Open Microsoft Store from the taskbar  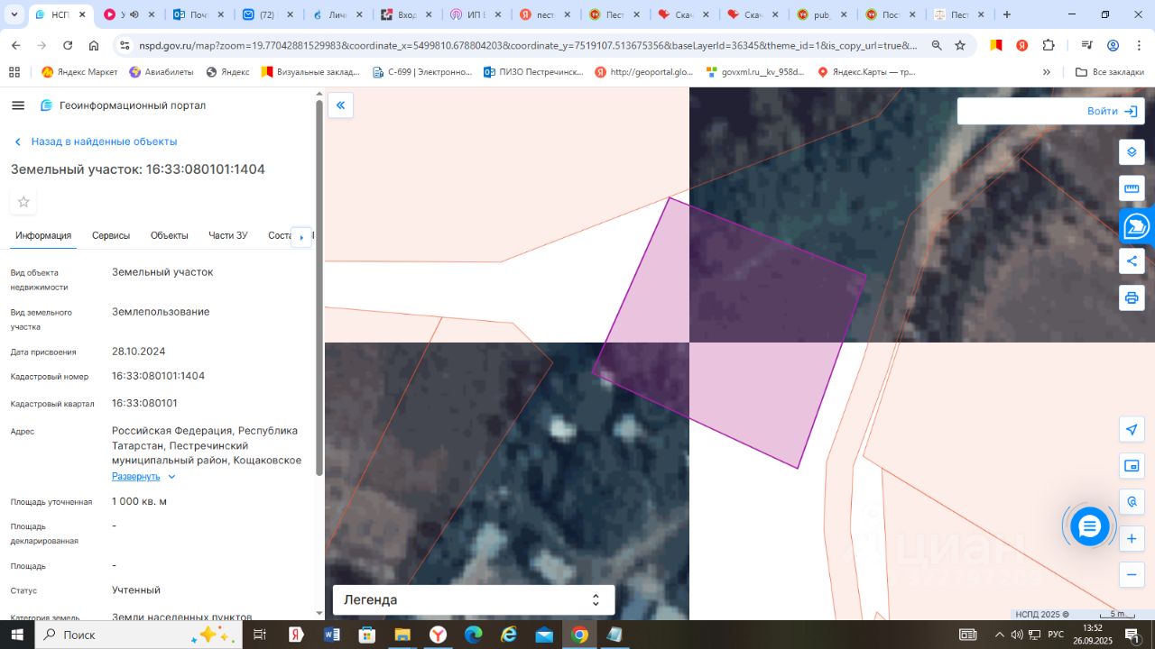coord(366,635)
